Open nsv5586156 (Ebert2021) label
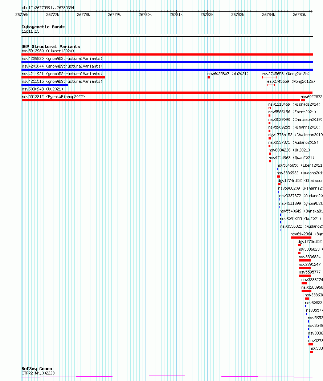 pos(292,112)
